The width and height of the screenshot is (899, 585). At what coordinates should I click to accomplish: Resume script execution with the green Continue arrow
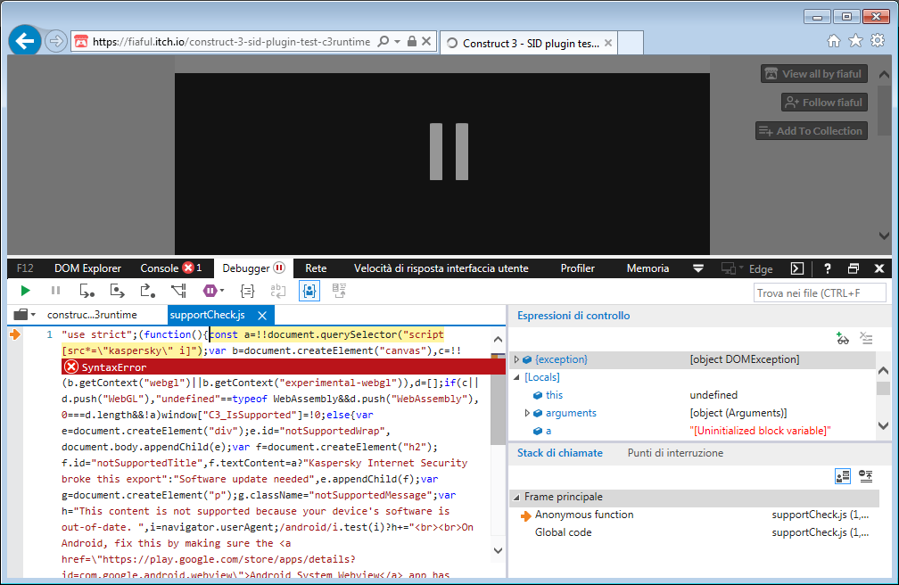coord(25,291)
